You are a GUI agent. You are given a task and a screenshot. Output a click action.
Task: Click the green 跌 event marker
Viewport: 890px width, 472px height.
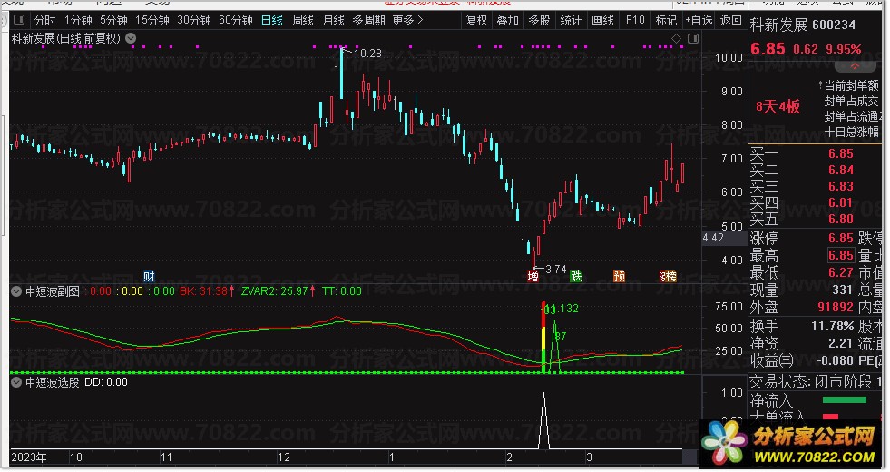575,277
